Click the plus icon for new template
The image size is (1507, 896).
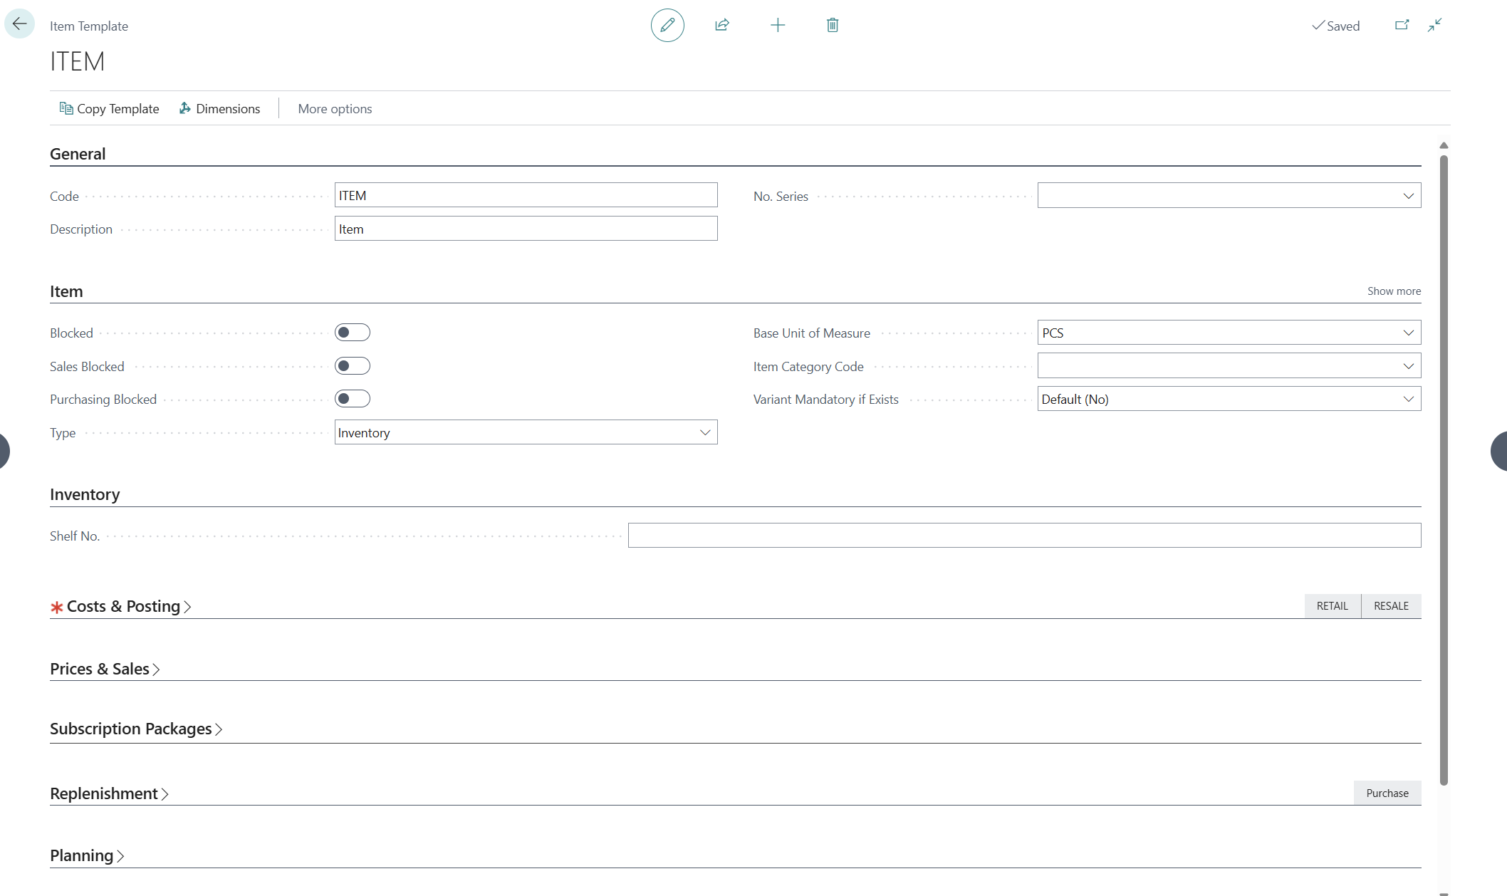(x=778, y=26)
